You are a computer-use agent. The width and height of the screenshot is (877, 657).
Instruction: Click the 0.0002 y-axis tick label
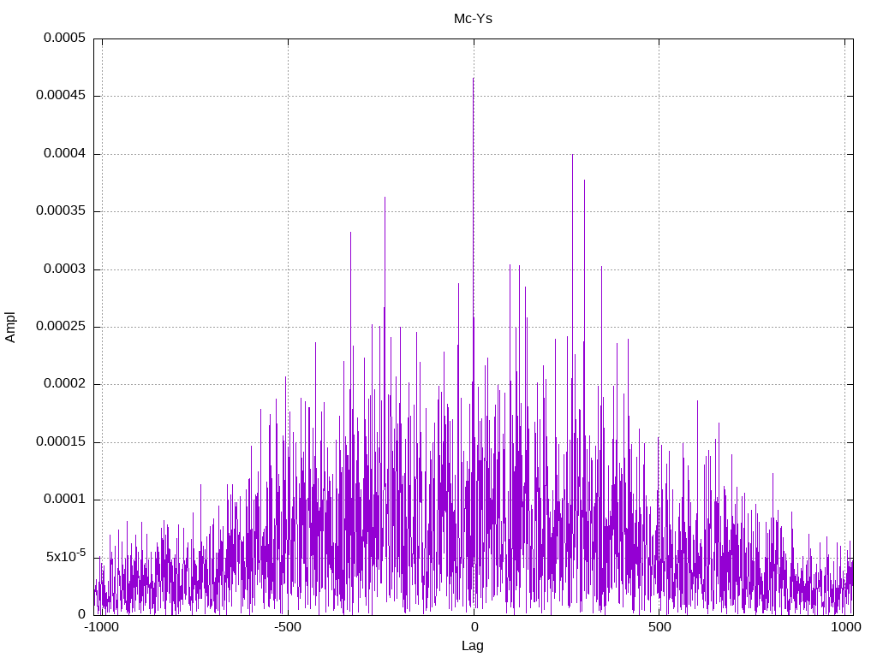point(65,384)
